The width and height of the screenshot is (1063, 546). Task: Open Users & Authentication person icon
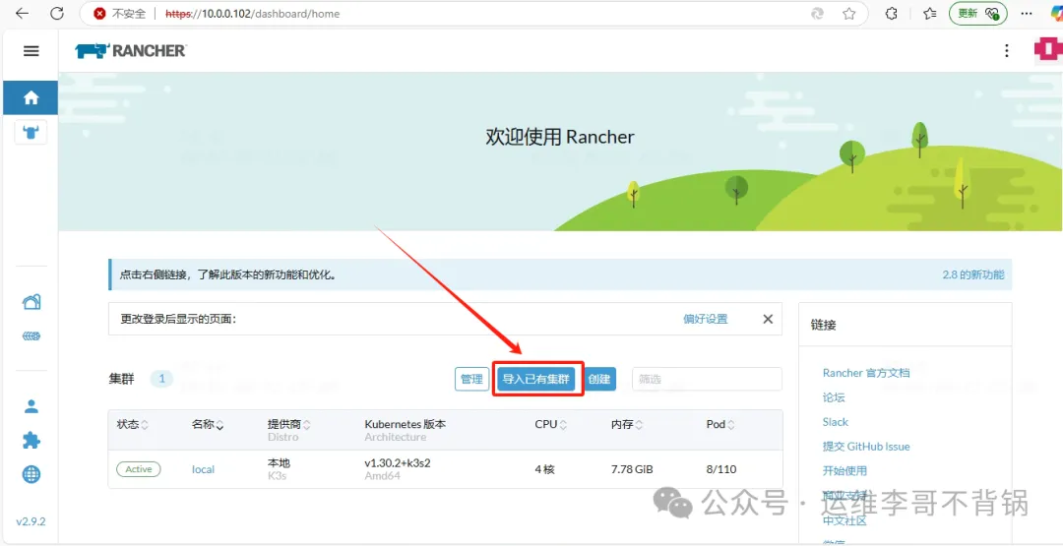tap(31, 406)
